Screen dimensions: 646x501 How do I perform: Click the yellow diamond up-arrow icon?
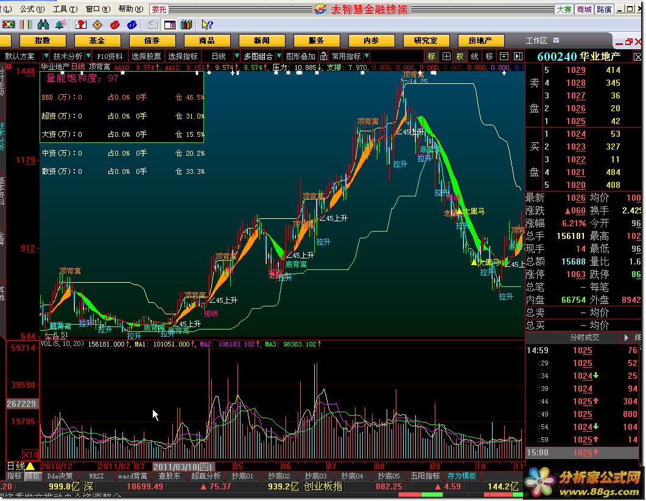(x=97, y=25)
